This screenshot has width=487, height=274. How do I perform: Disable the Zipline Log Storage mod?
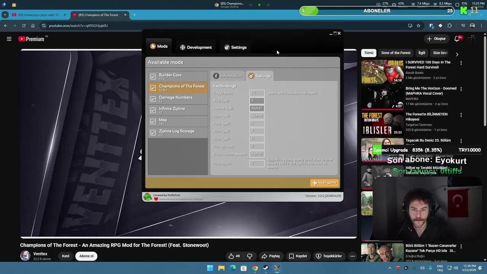tap(153, 133)
